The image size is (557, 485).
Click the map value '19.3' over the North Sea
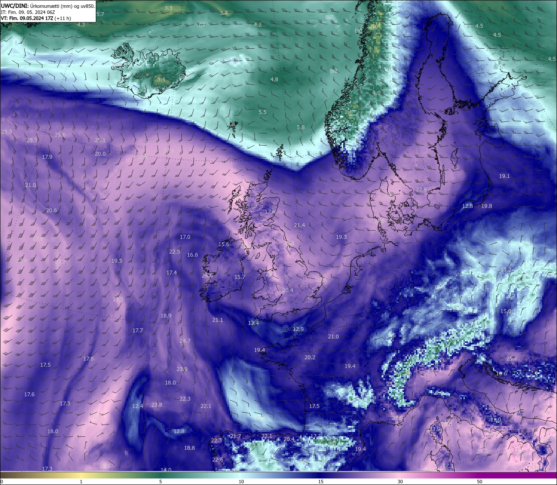coord(341,237)
